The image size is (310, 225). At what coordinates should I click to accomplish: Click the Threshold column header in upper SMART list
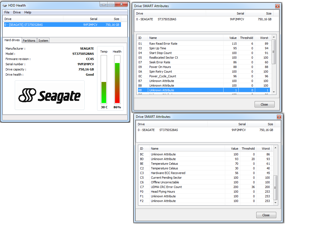coord(247,38)
